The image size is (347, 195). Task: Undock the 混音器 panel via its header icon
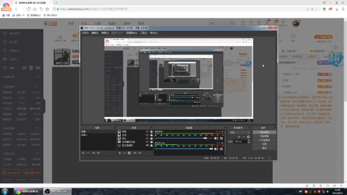225,128
